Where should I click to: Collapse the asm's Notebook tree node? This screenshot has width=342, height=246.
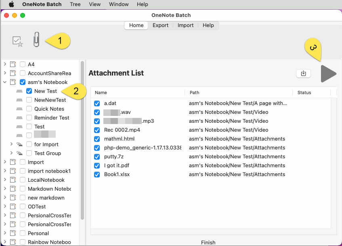[5, 82]
